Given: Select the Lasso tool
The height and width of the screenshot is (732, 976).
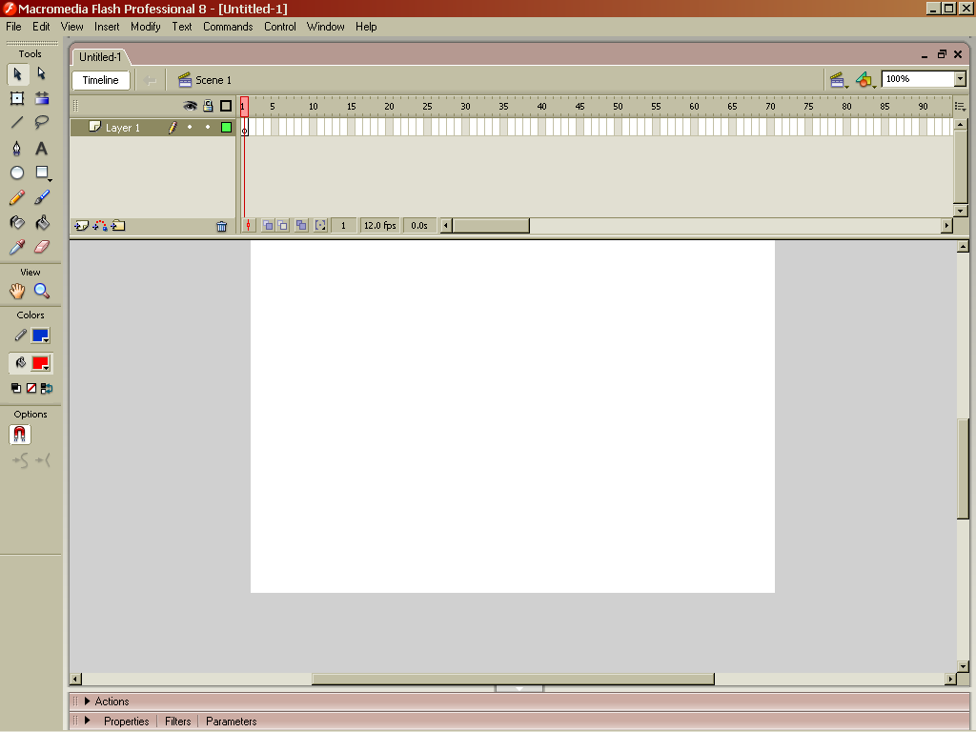Looking at the screenshot, I should (x=42, y=123).
